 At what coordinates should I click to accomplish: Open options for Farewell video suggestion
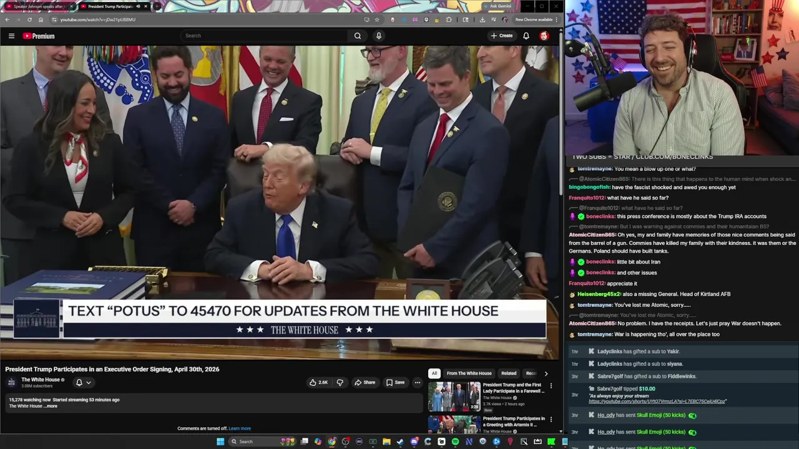click(x=551, y=386)
